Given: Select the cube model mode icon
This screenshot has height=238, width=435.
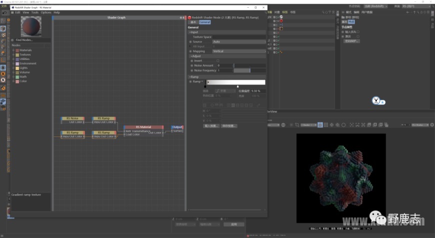Looking at the screenshot, I should (x=3, y=28).
